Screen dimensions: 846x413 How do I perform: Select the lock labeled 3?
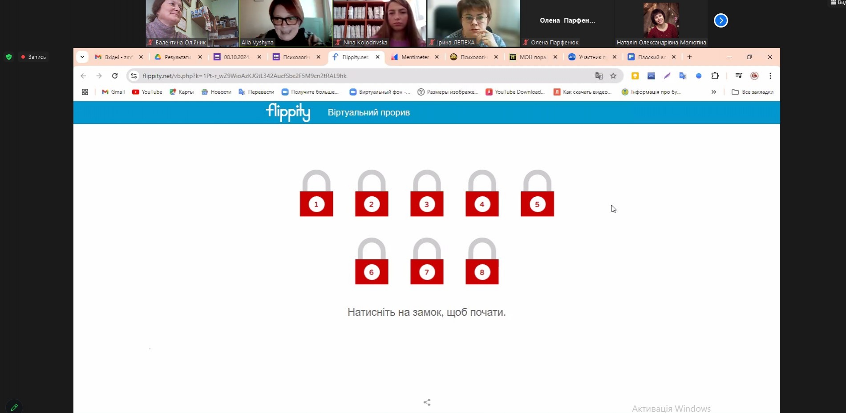[x=427, y=193]
